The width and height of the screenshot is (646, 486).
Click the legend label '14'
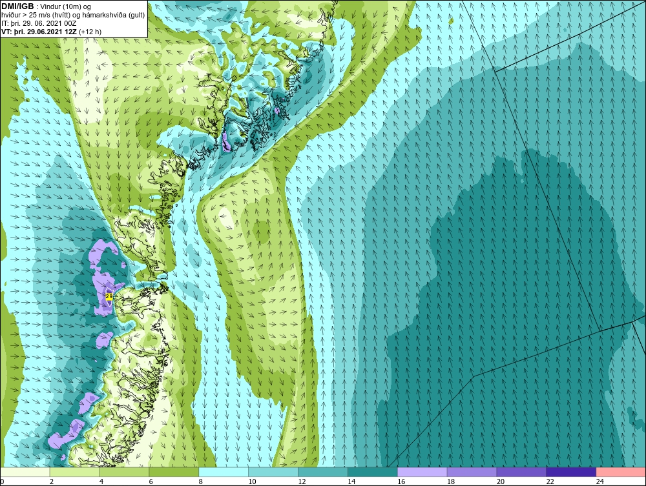coord(351,481)
